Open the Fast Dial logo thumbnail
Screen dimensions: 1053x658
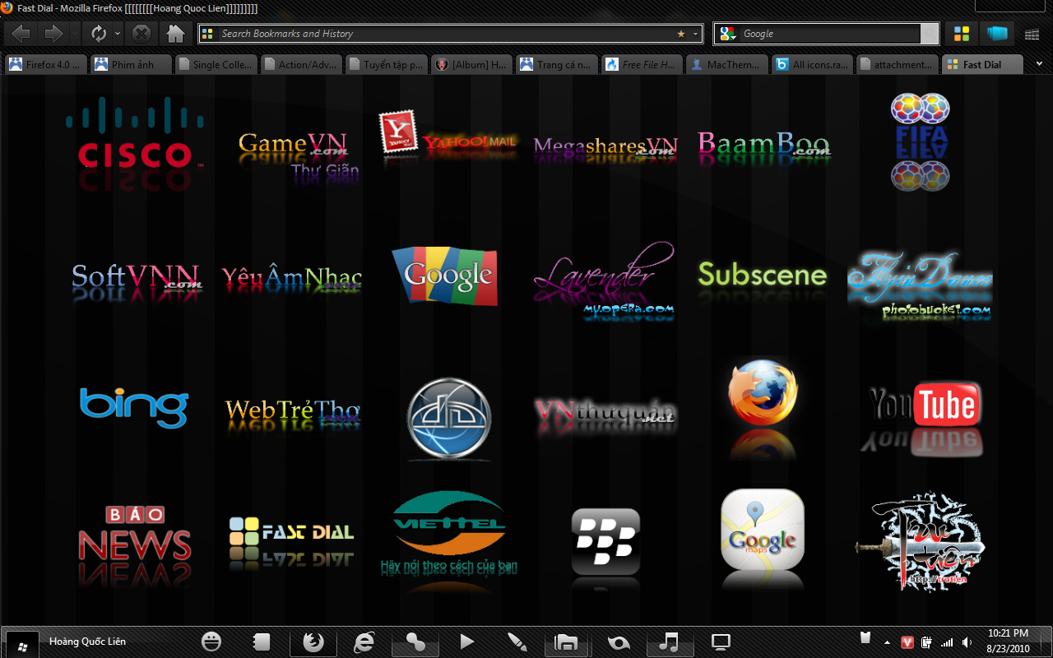coord(291,541)
